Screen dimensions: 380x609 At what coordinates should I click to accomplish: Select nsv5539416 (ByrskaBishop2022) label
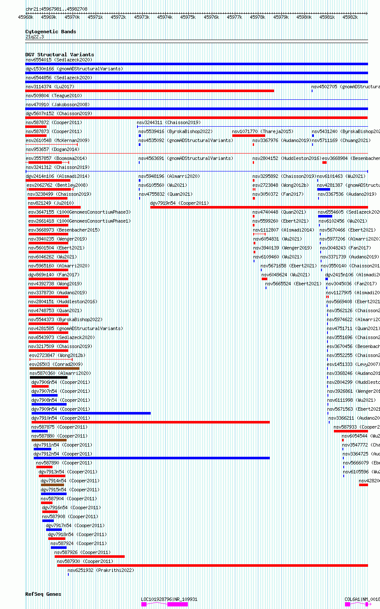(175, 131)
